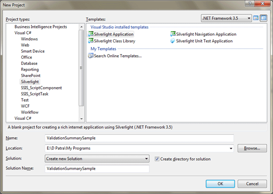Toggle Create directory for solution checkbox
The width and height of the screenshot is (273, 194).
point(157,159)
